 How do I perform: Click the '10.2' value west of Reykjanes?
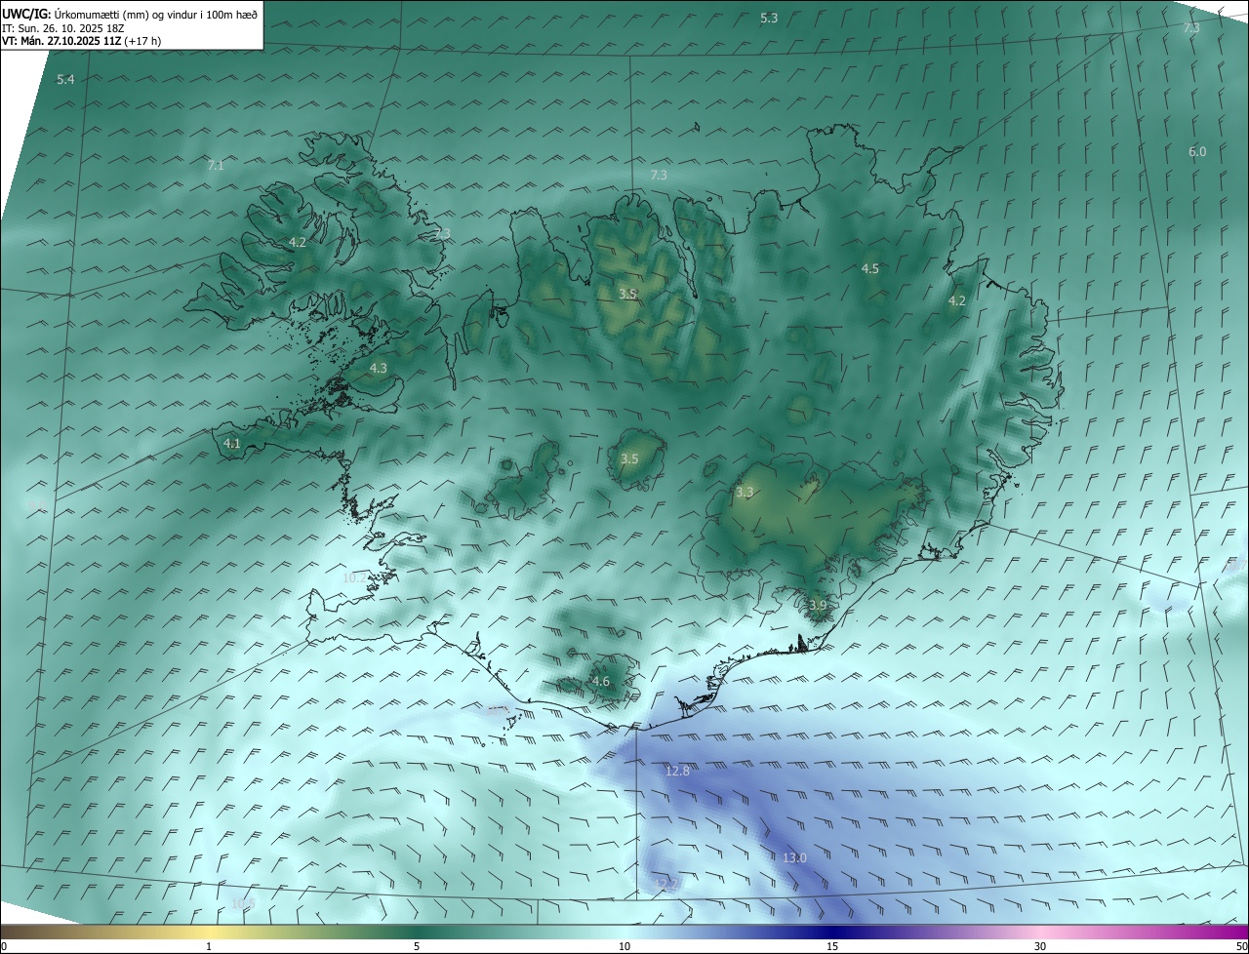(354, 577)
